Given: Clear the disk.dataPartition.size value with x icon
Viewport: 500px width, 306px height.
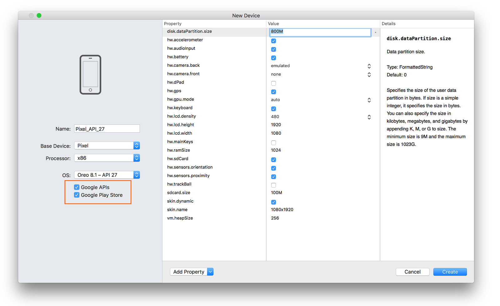Looking at the screenshot, I should point(375,32).
